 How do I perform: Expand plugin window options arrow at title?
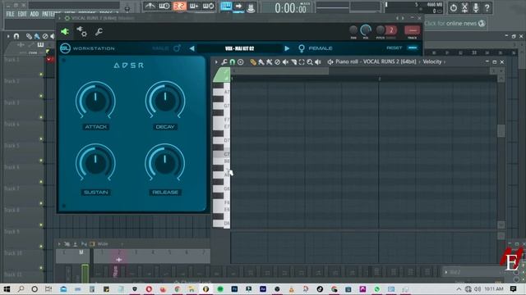pyautogui.click(x=60, y=18)
